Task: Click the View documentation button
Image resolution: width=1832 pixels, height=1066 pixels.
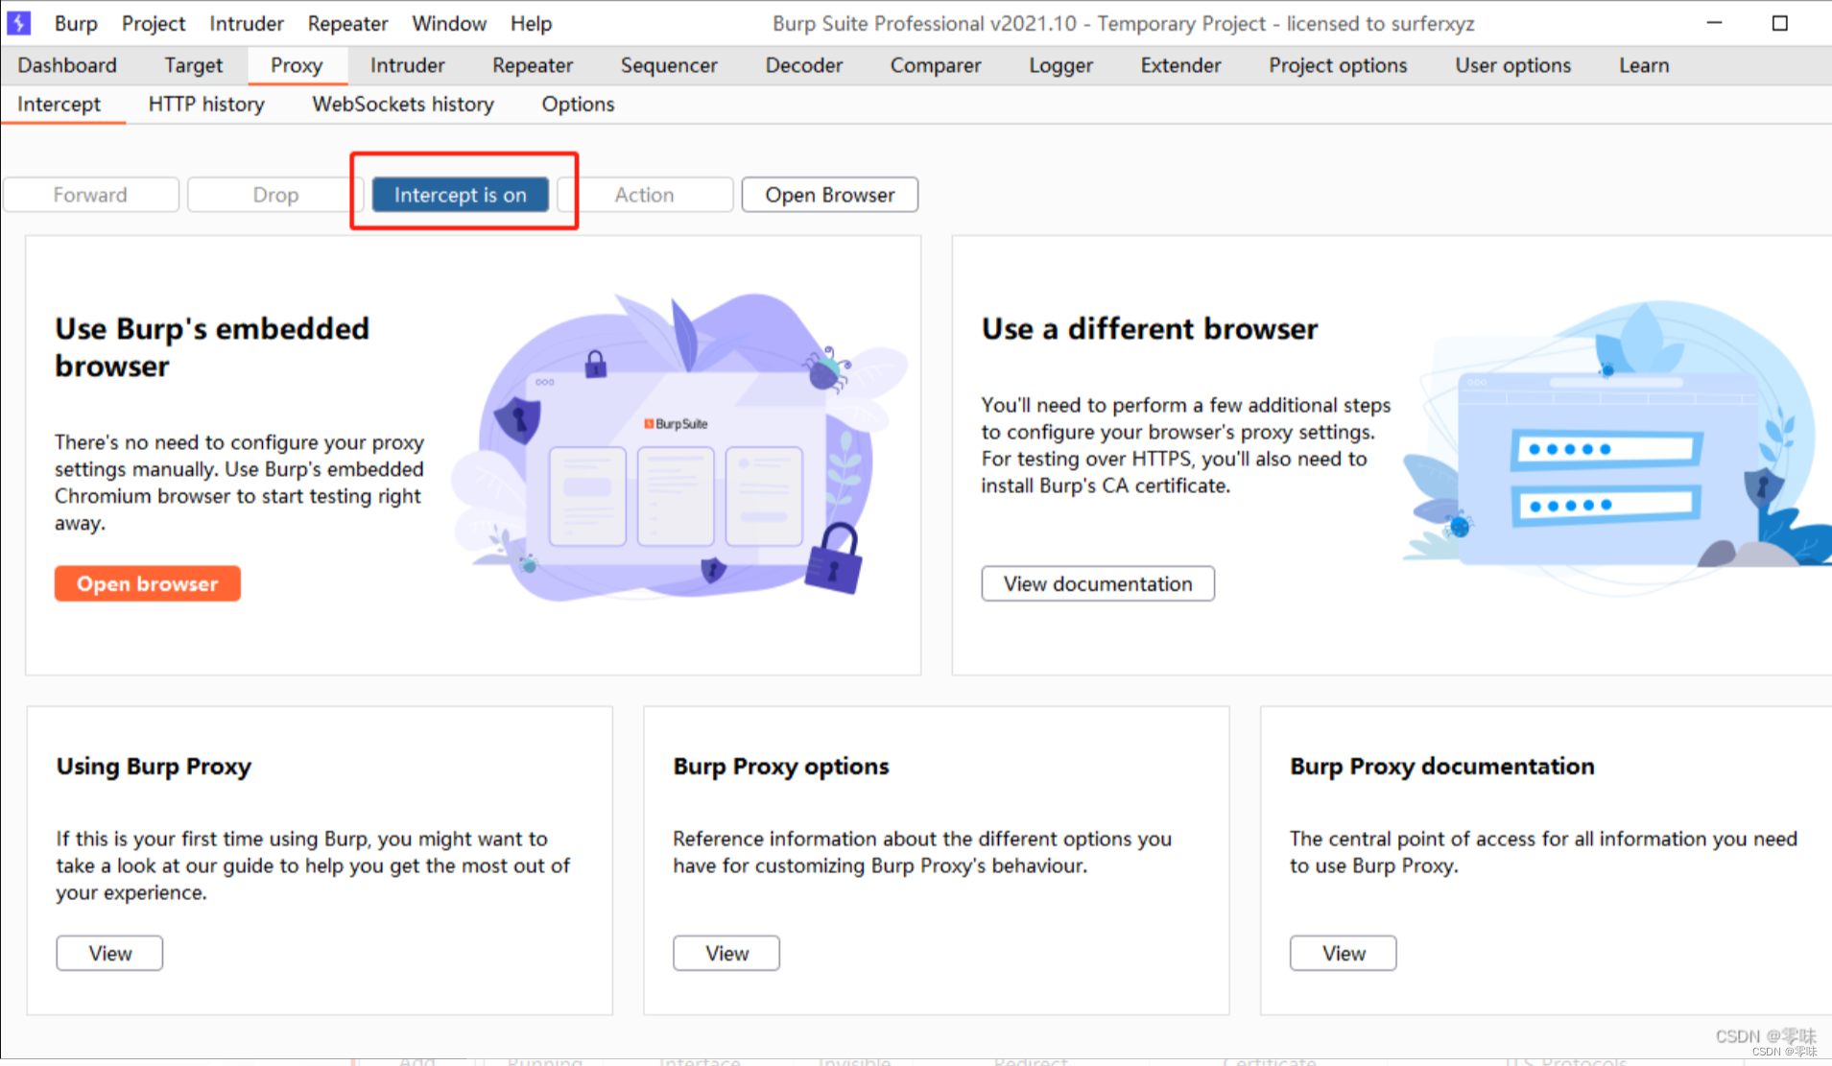Action: pos(1098,583)
